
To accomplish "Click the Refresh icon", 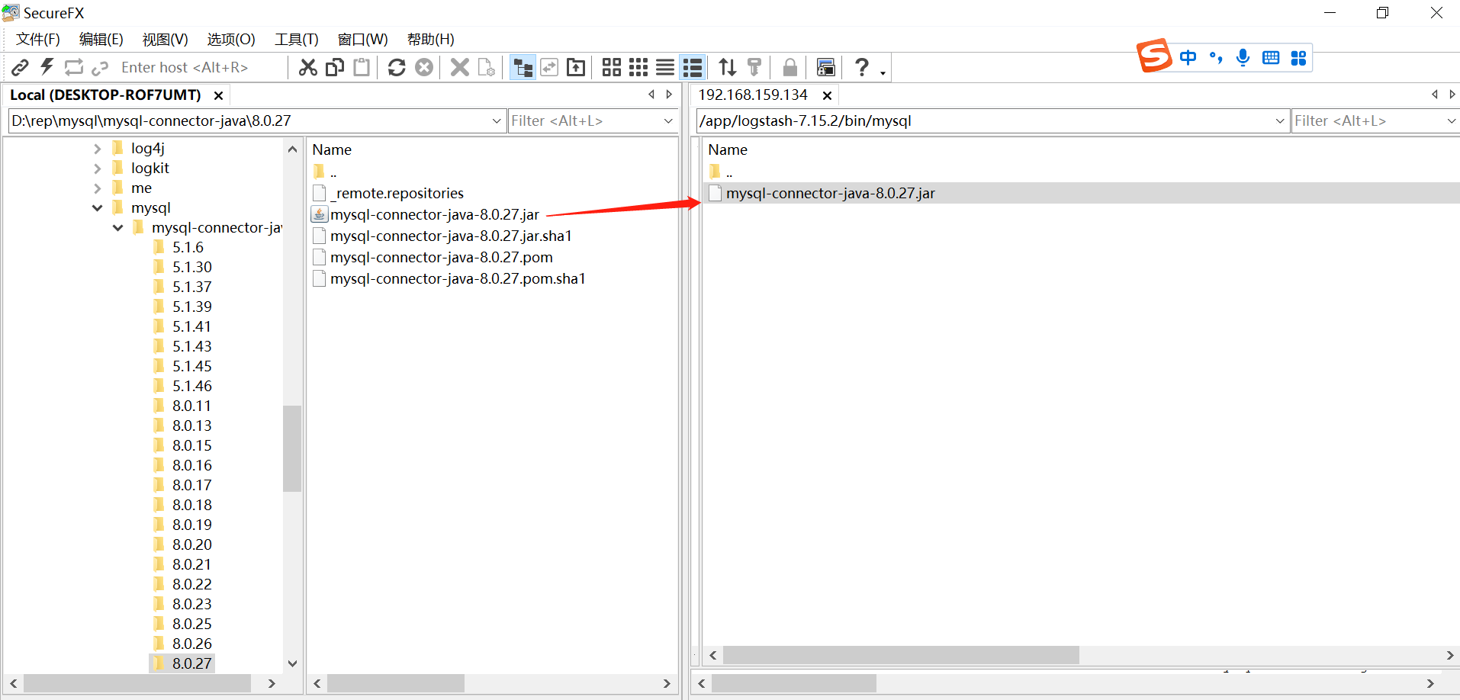I will 397,68.
